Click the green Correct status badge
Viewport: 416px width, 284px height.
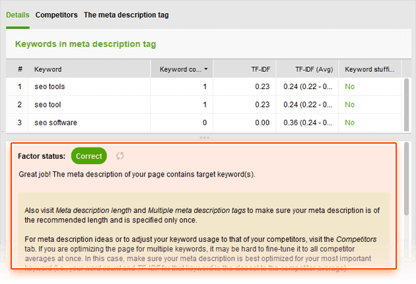[88, 156]
